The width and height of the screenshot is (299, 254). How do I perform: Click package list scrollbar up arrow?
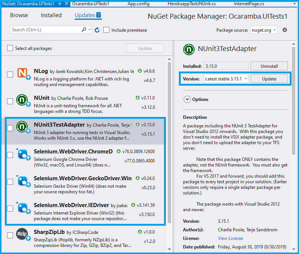pyautogui.click(x=169, y=59)
